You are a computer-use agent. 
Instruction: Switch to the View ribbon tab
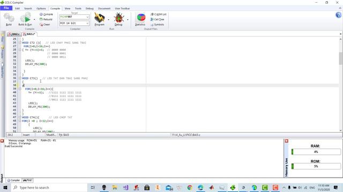(x=68, y=9)
